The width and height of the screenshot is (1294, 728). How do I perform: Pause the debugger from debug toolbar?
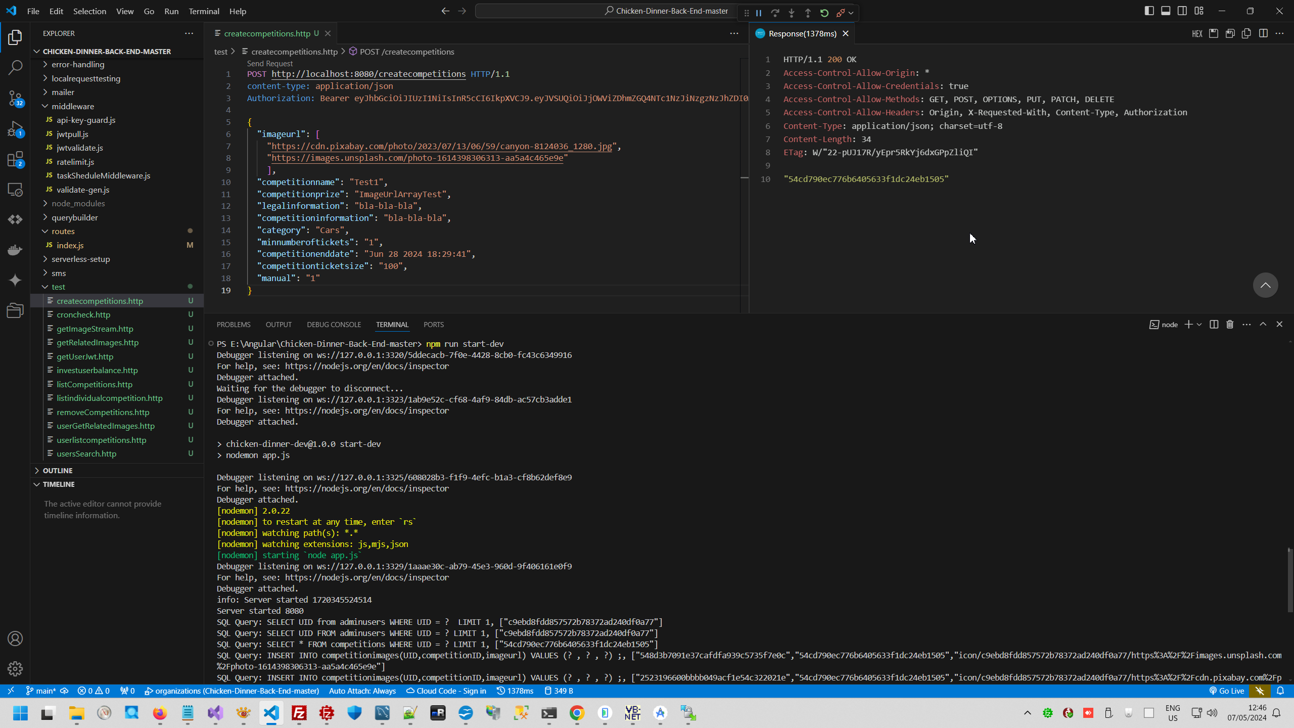point(759,13)
